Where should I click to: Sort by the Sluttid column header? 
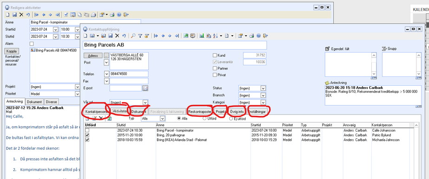pos(136,125)
